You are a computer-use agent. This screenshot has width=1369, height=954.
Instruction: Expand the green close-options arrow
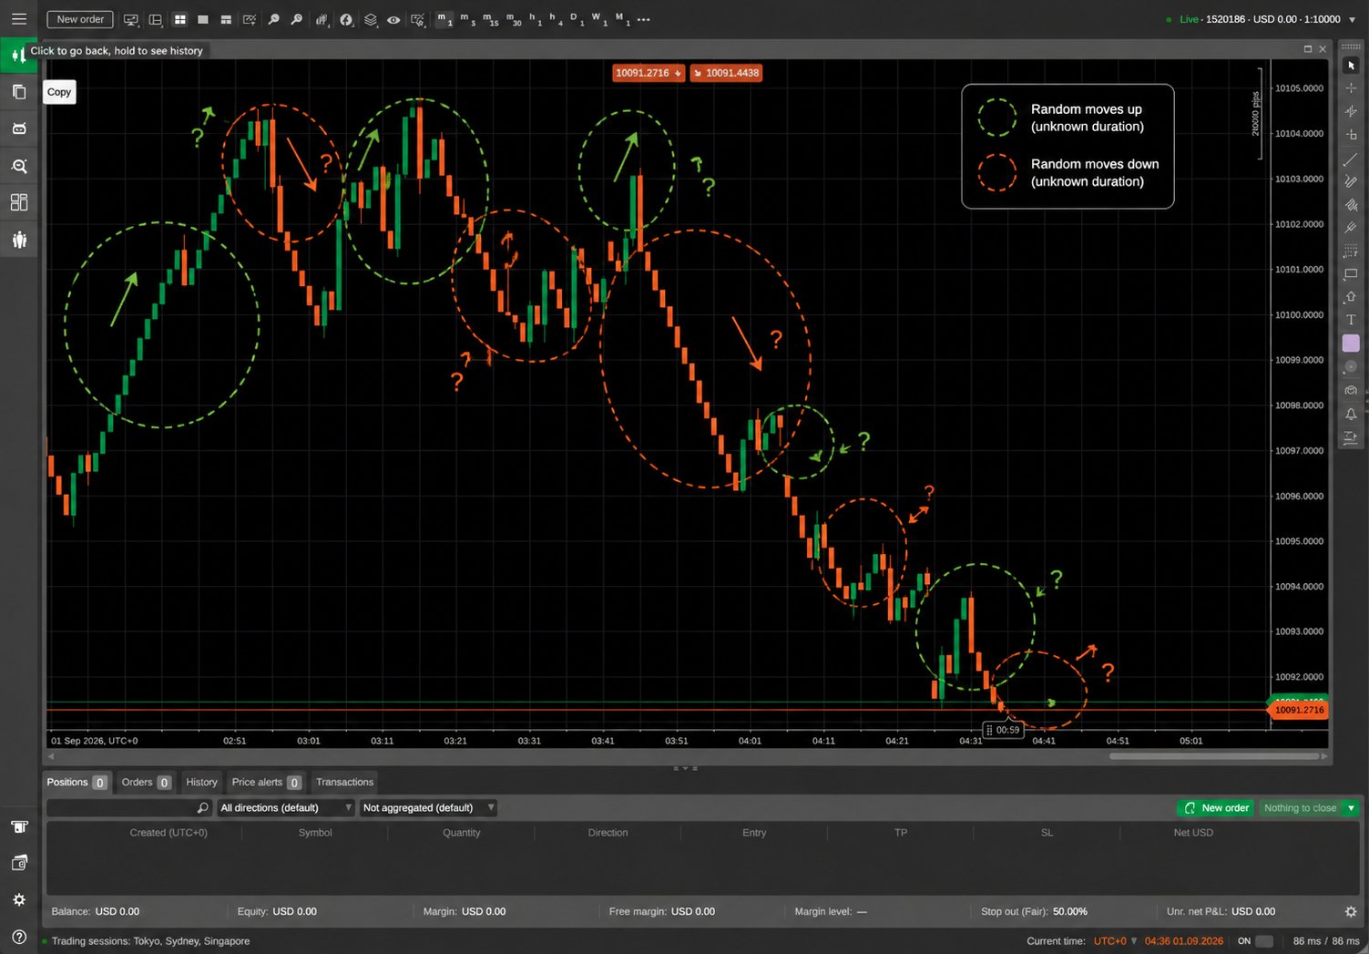(1352, 808)
